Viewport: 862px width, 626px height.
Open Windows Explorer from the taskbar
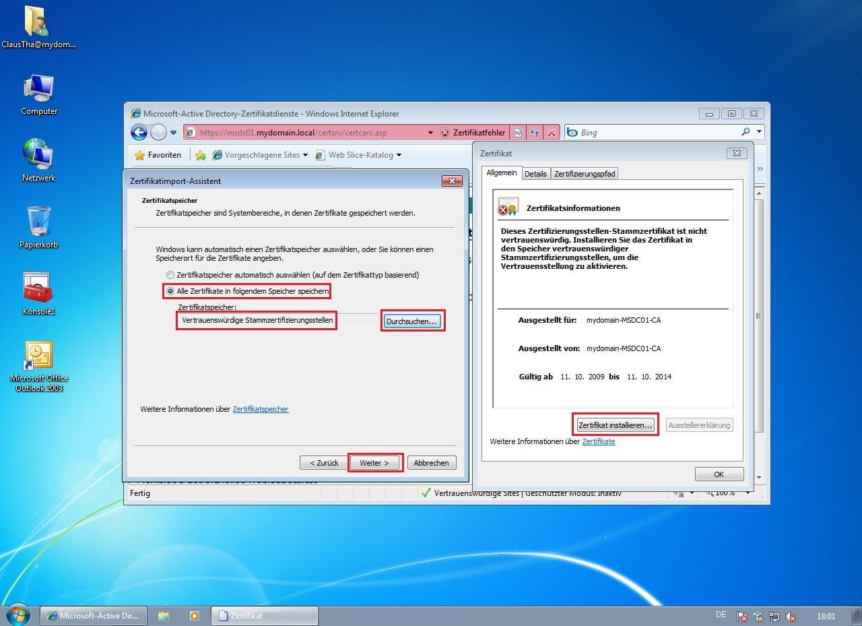[163, 616]
